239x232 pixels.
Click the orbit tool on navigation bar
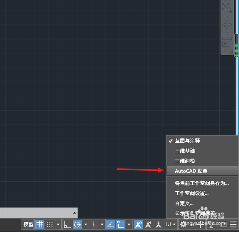(227, 24)
